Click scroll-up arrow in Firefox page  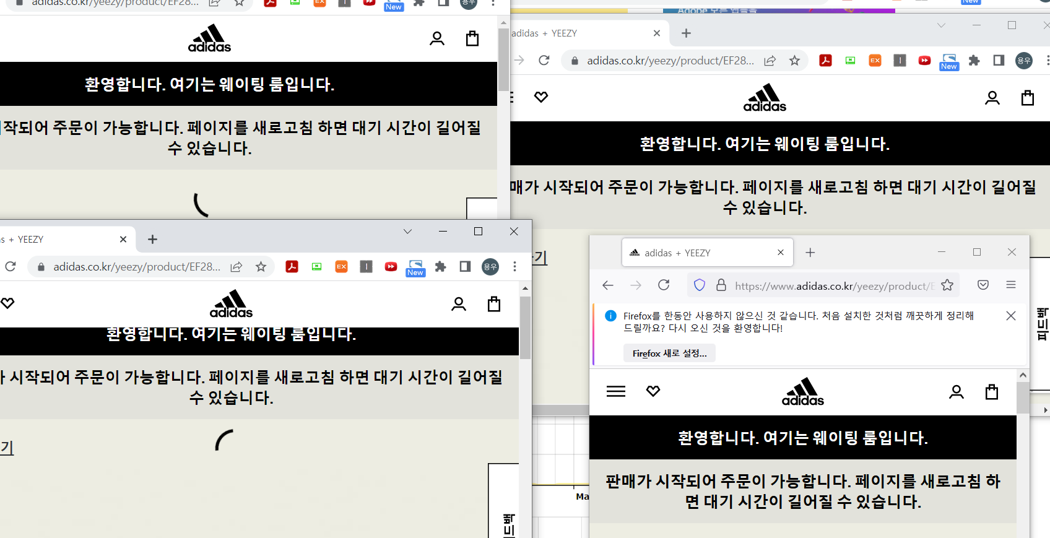(1023, 375)
